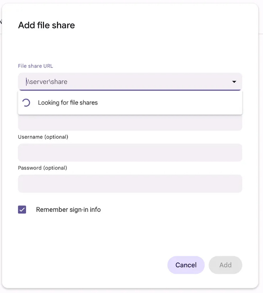Click the "Password (optional)" label

[43, 168]
